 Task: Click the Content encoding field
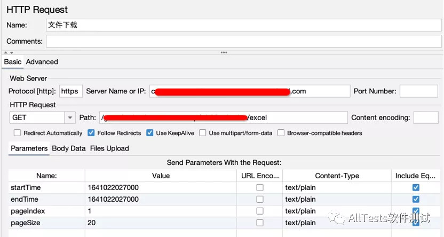[x=425, y=117]
